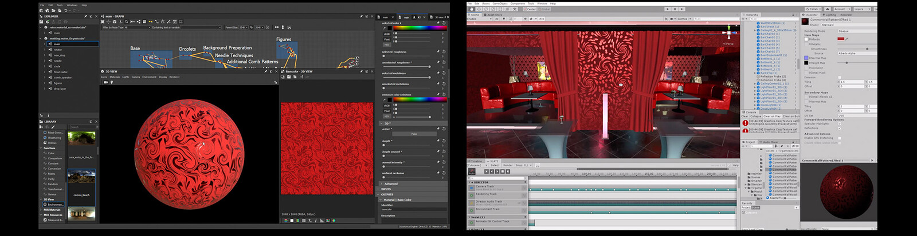Click the Account button in Unity toolbar
The width and height of the screenshot is (917, 236).
(842, 9)
